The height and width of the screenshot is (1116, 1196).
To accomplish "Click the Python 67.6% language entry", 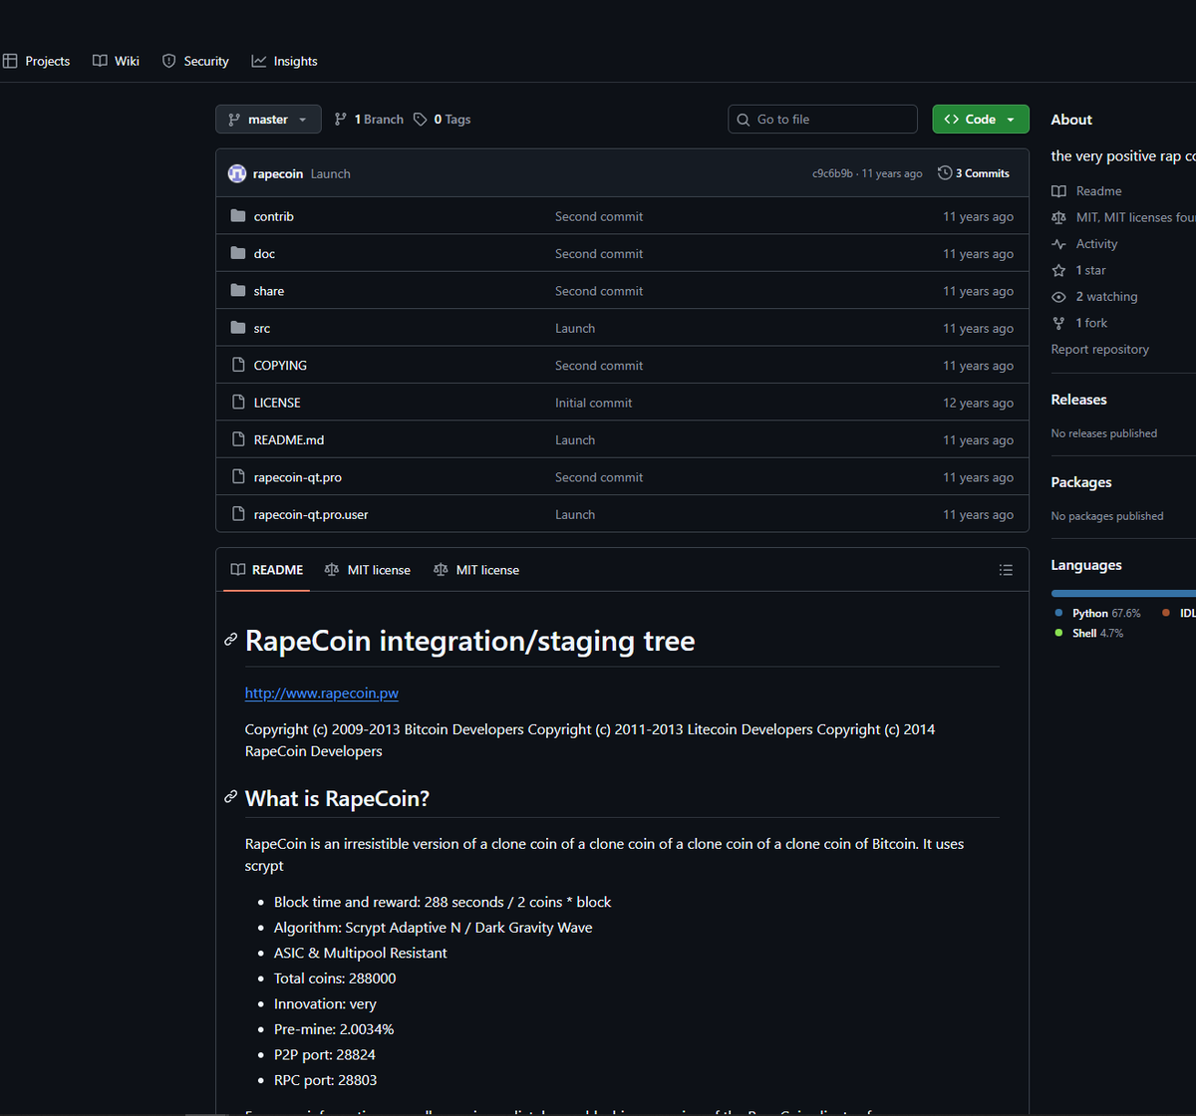I will [1098, 613].
